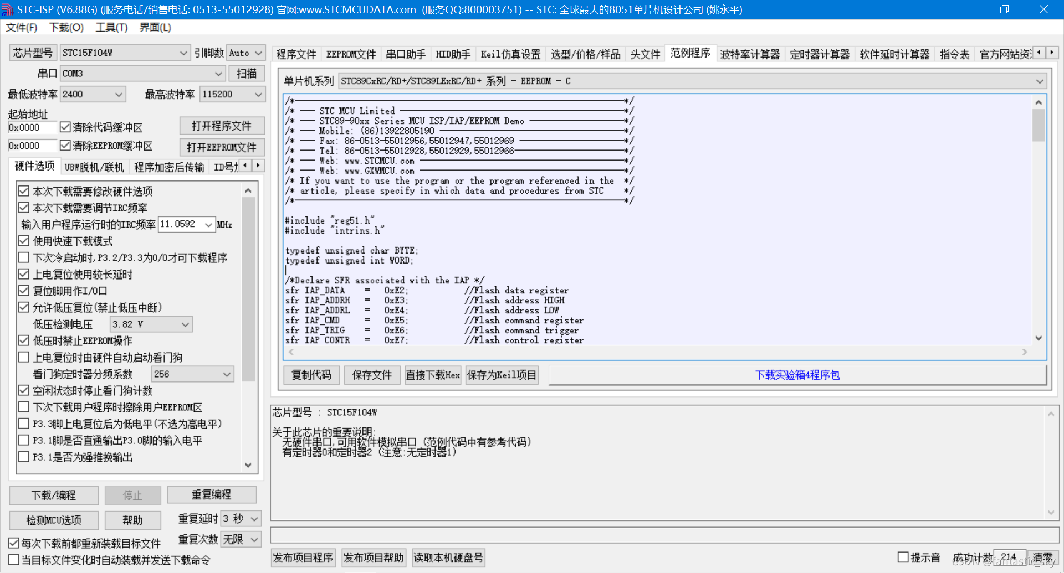This screenshot has height=573, width=1064.
Task: Switch to the U8W脱机/联机 tab
Action: tap(94, 167)
